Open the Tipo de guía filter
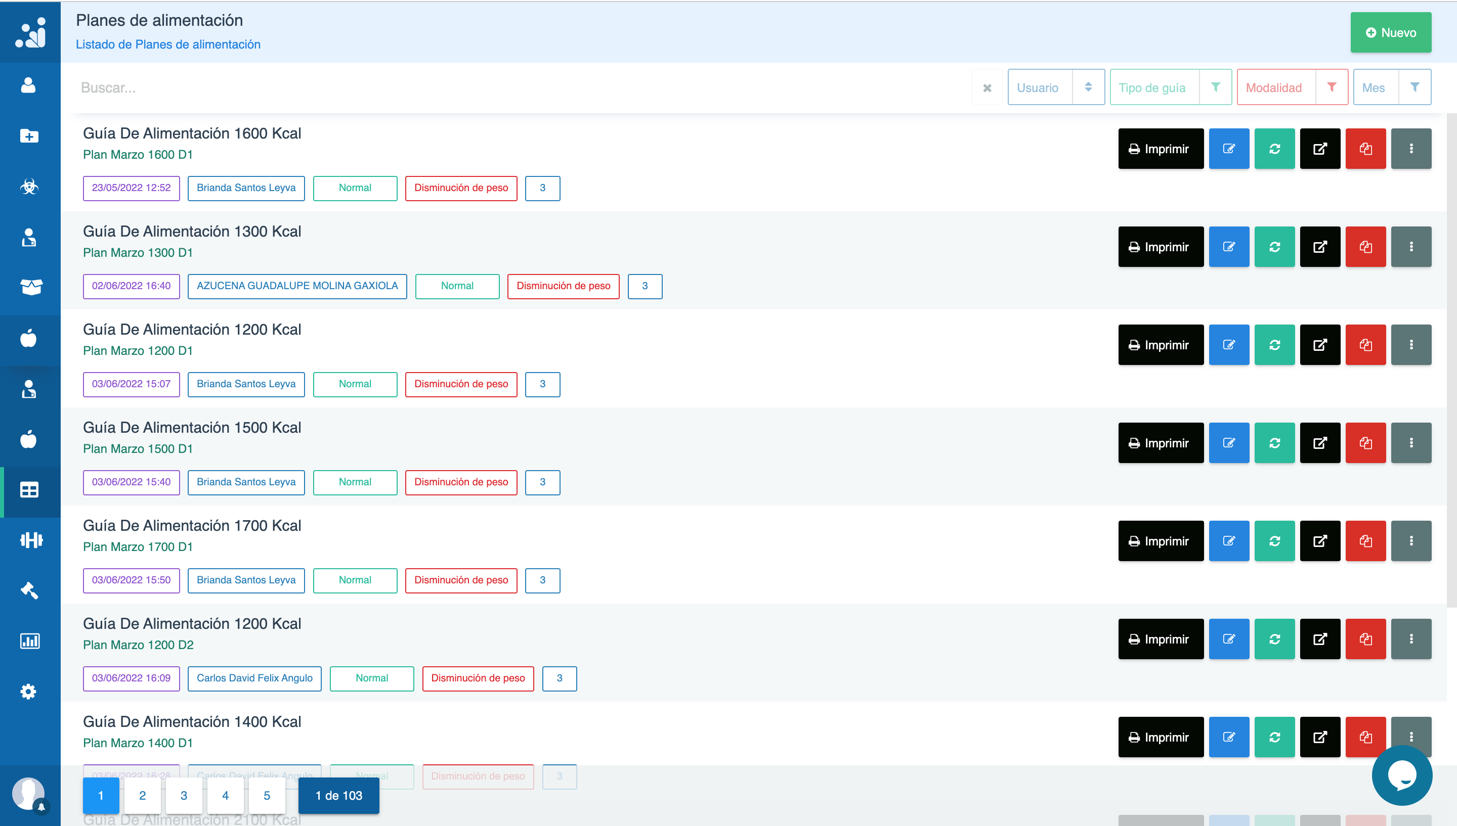 tap(1170, 87)
